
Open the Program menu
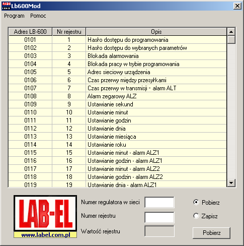coord(14,16)
